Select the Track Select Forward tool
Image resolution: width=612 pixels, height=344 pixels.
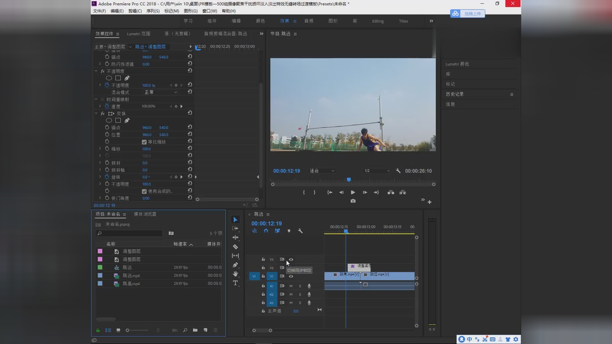point(235,228)
